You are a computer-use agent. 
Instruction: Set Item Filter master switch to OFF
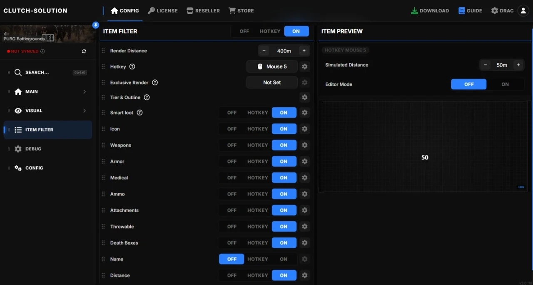click(x=244, y=31)
